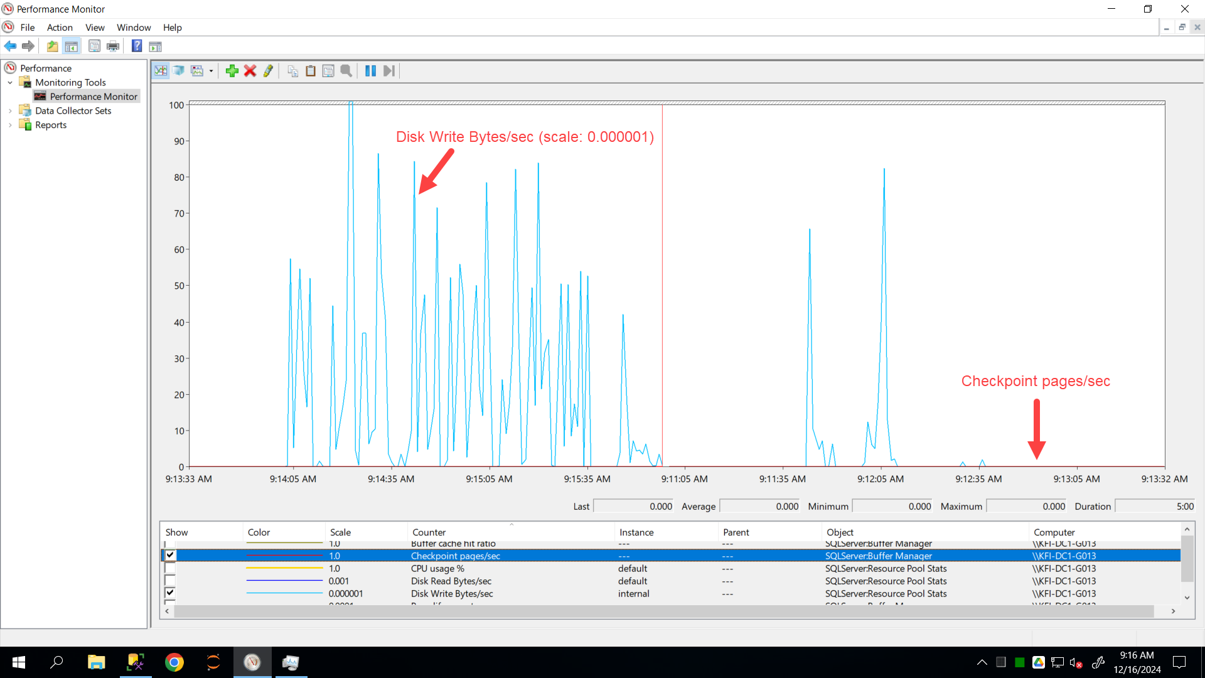Select Monitoring Tools in the tree
The width and height of the screenshot is (1205, 678).
(x=70, y=82)
